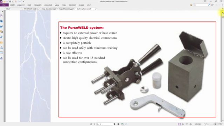Open the page number dropdown arrow
The image size is (224, 126).
tap(112, 124)
